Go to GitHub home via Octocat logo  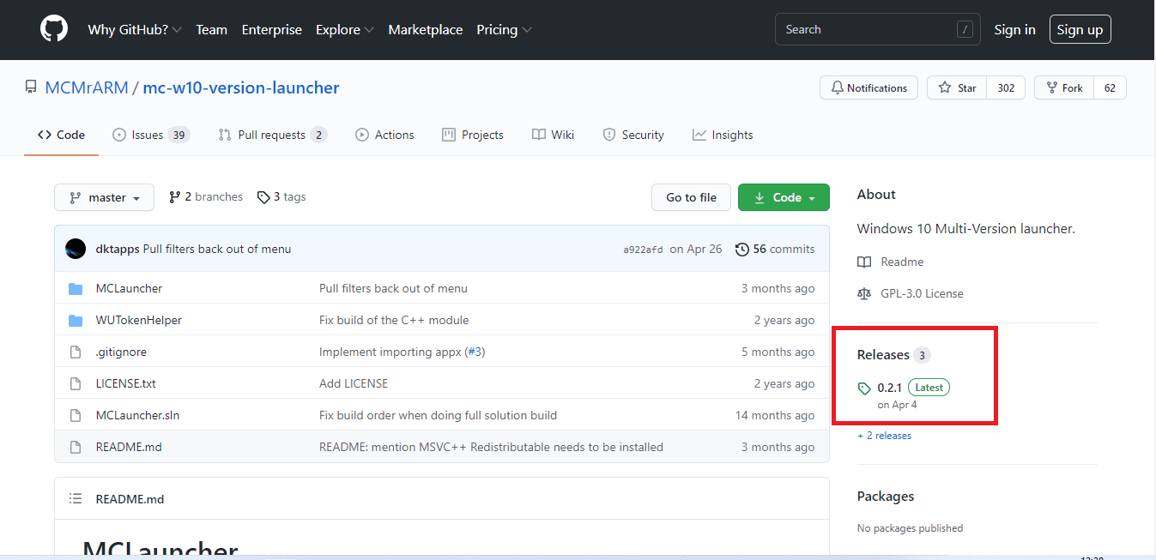(54, 29)
